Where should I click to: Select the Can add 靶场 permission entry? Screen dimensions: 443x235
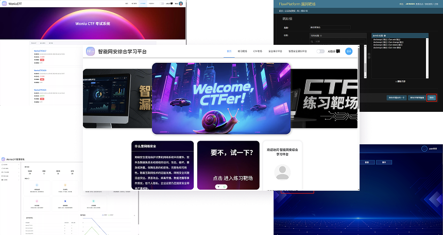pyautogui.click(x=386, y=40)
